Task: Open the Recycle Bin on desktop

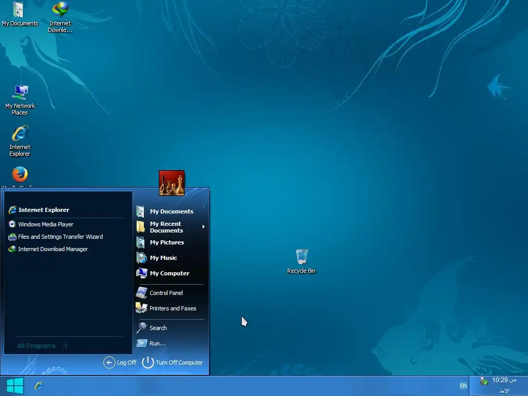Action: point(301,261)
